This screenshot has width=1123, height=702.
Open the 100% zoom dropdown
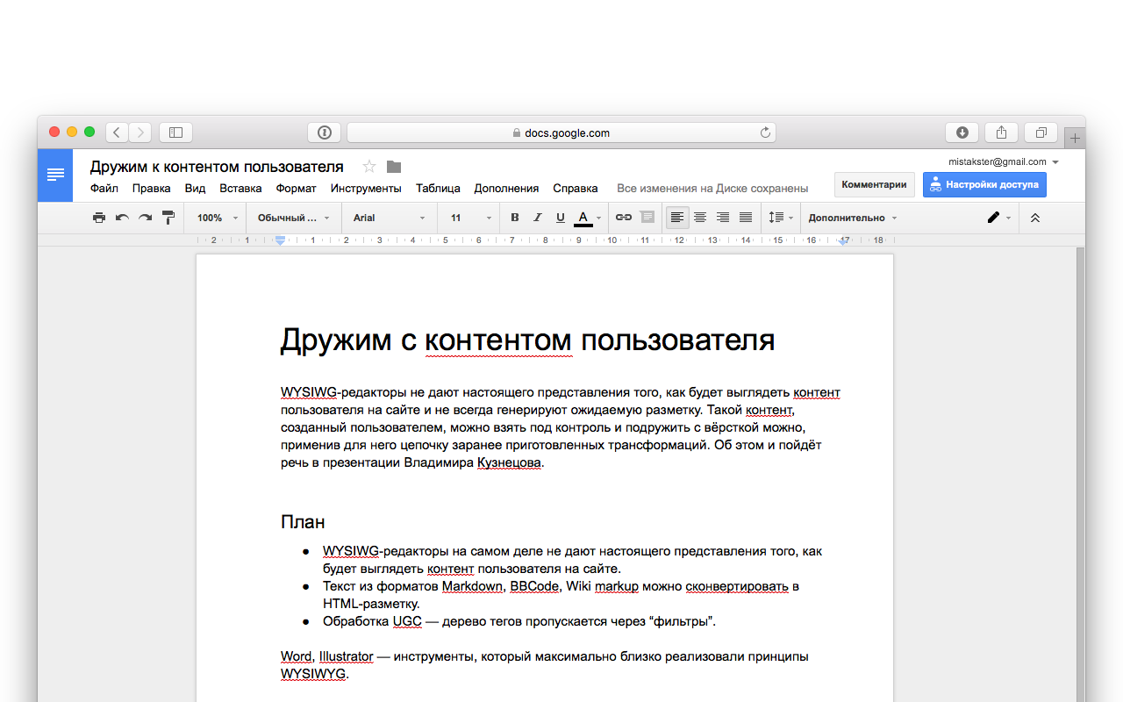click(217, 218)
